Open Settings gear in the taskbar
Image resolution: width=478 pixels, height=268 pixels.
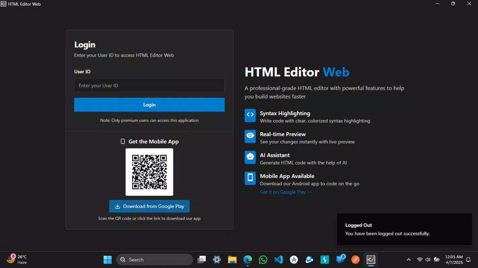pyautogui.click(x=217, y=260)
